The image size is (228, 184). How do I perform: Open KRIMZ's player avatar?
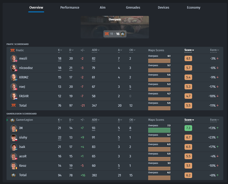(14, 77)
